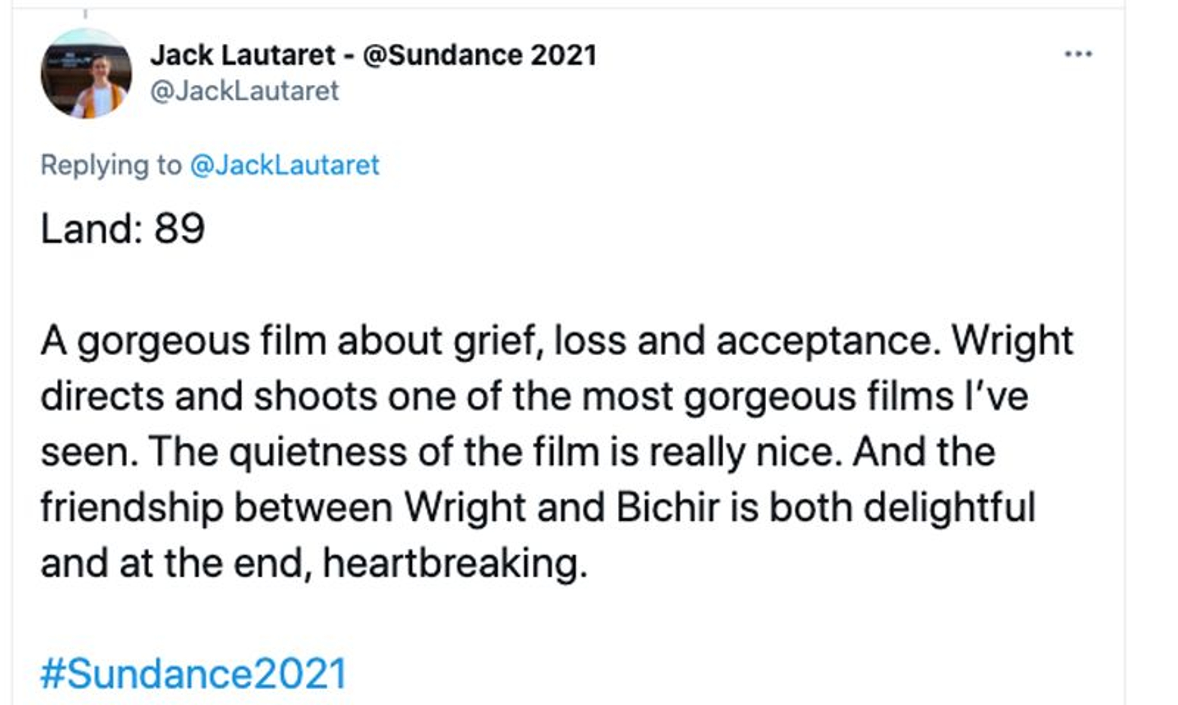Open the blue @JackLautaret mention after "Replying to"
The height and width of the screenshot is (705, 1178).
coord(284,165)
